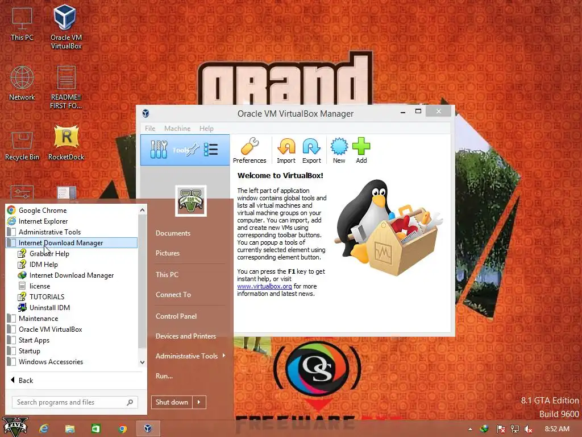The image size is (582, 437).
Task: Click the taskbar clock 8:52 AM
Action: (557, 429)
